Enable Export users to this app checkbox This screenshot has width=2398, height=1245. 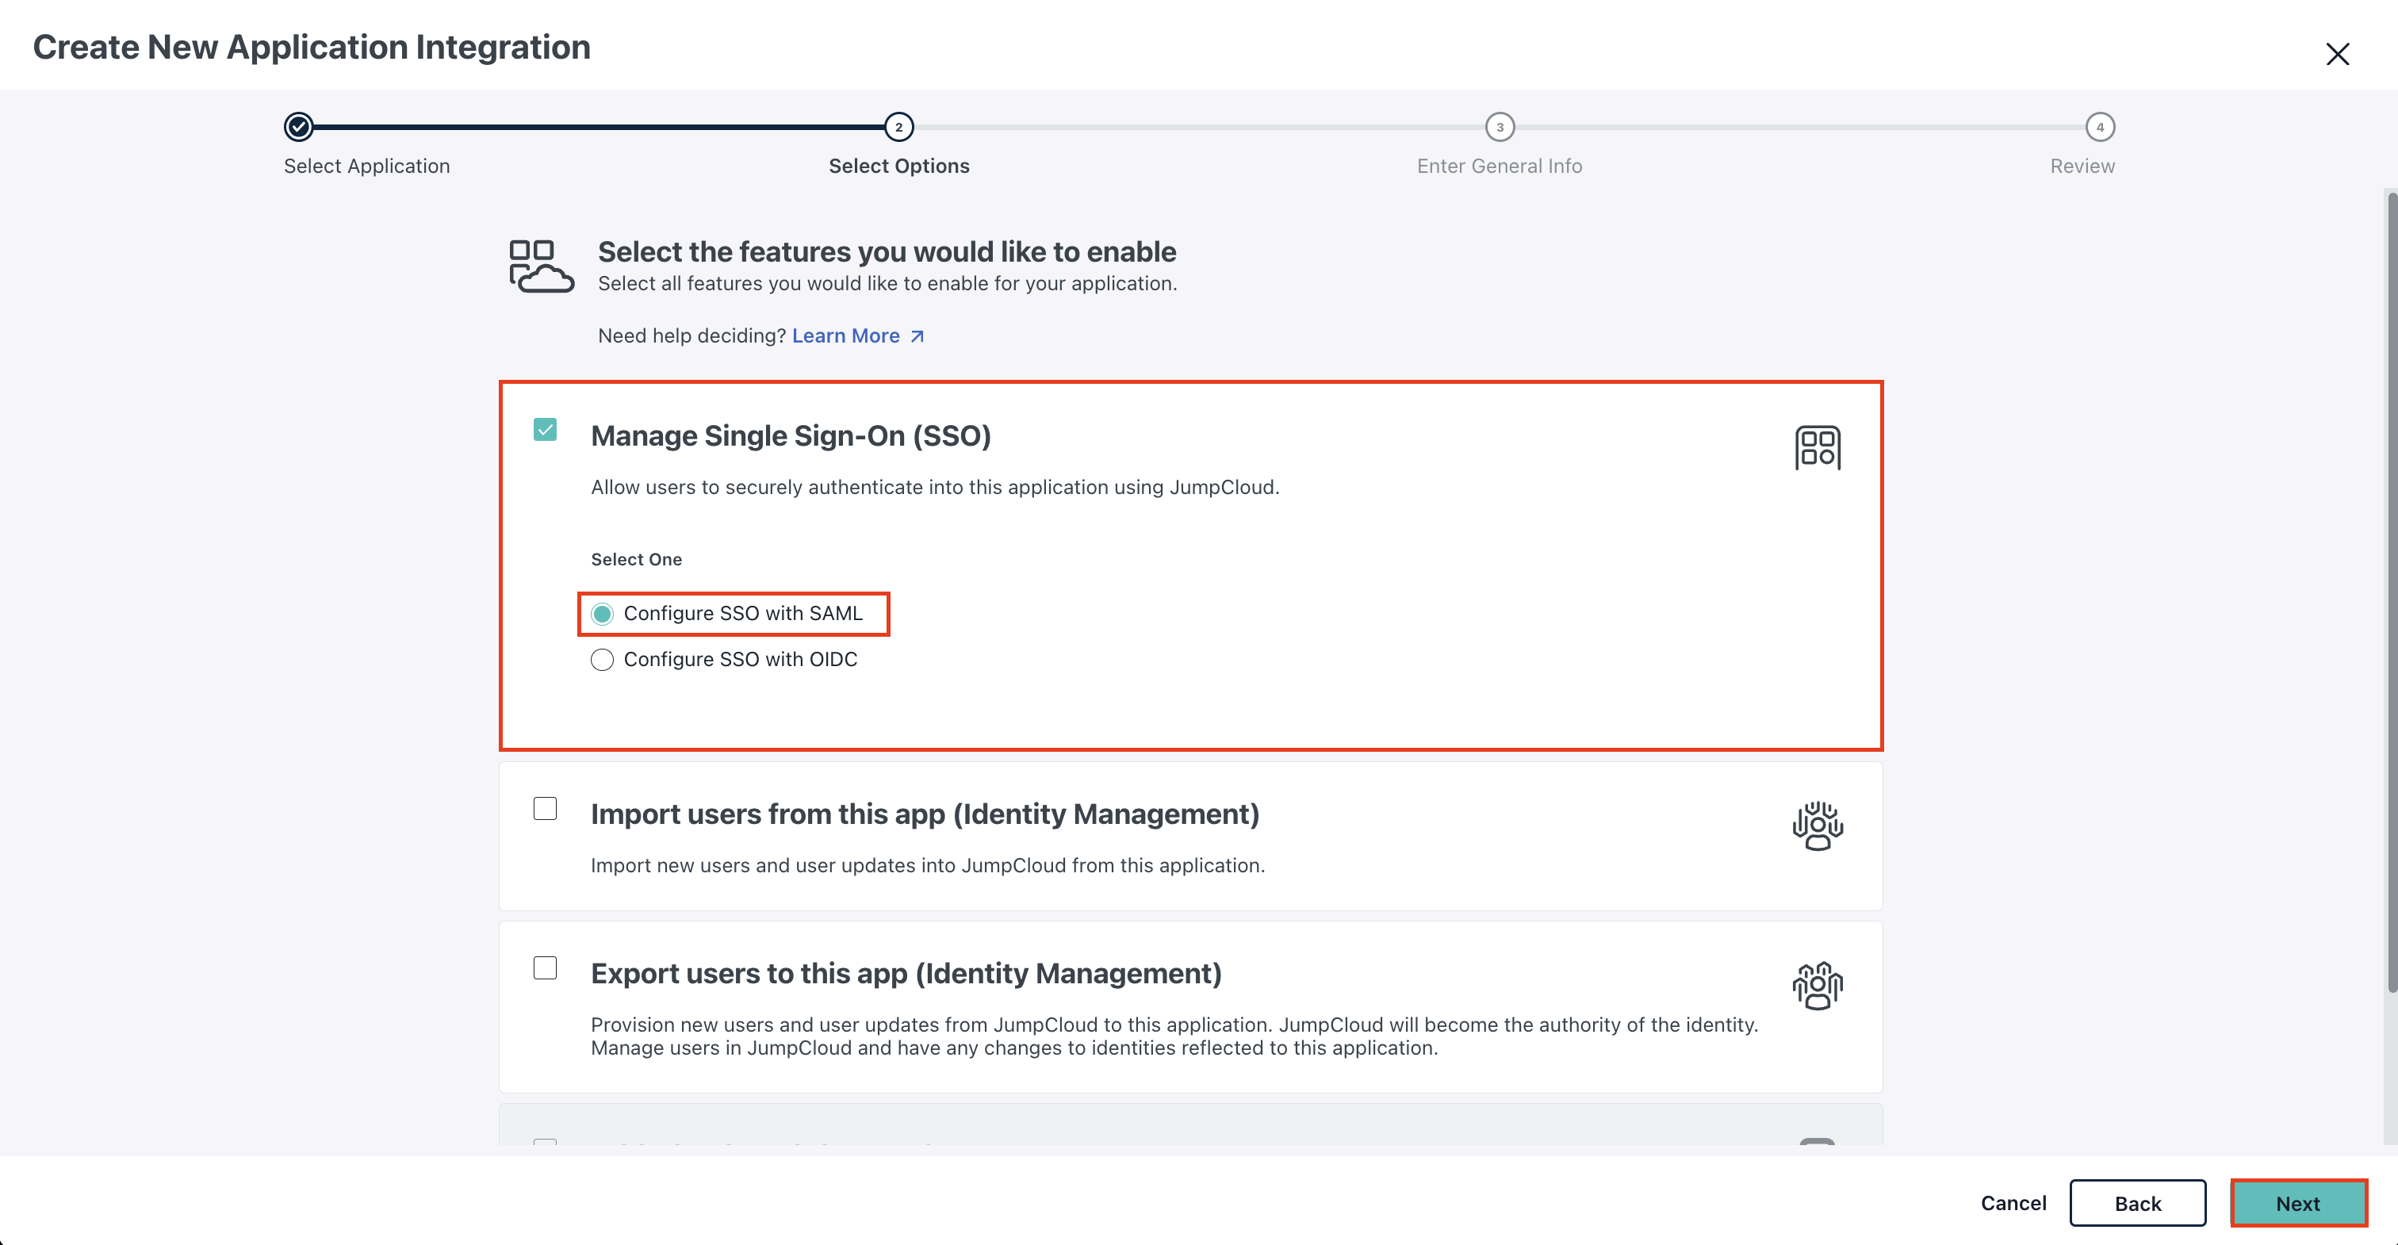coord(546,967)
